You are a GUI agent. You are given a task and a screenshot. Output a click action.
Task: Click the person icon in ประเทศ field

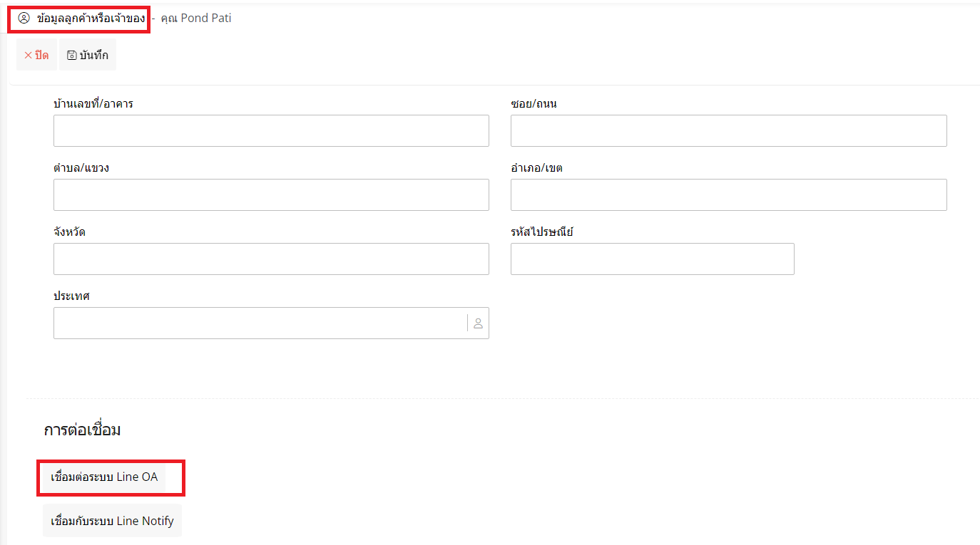pyautogui.click(x=478, y=323)
